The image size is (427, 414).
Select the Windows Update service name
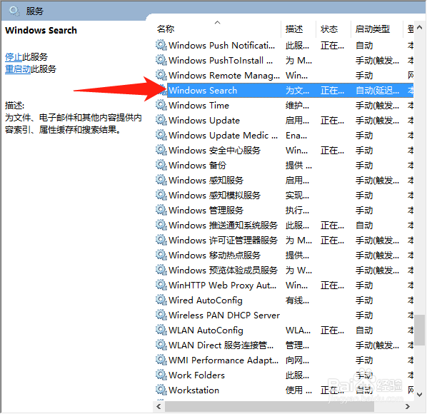204,120
